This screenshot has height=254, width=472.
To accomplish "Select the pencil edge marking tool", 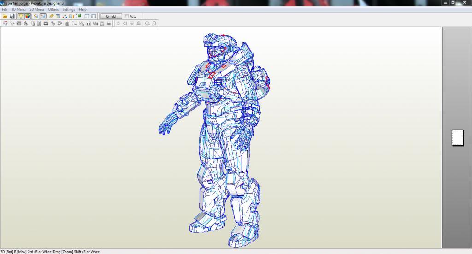I will tap(52, 16).
